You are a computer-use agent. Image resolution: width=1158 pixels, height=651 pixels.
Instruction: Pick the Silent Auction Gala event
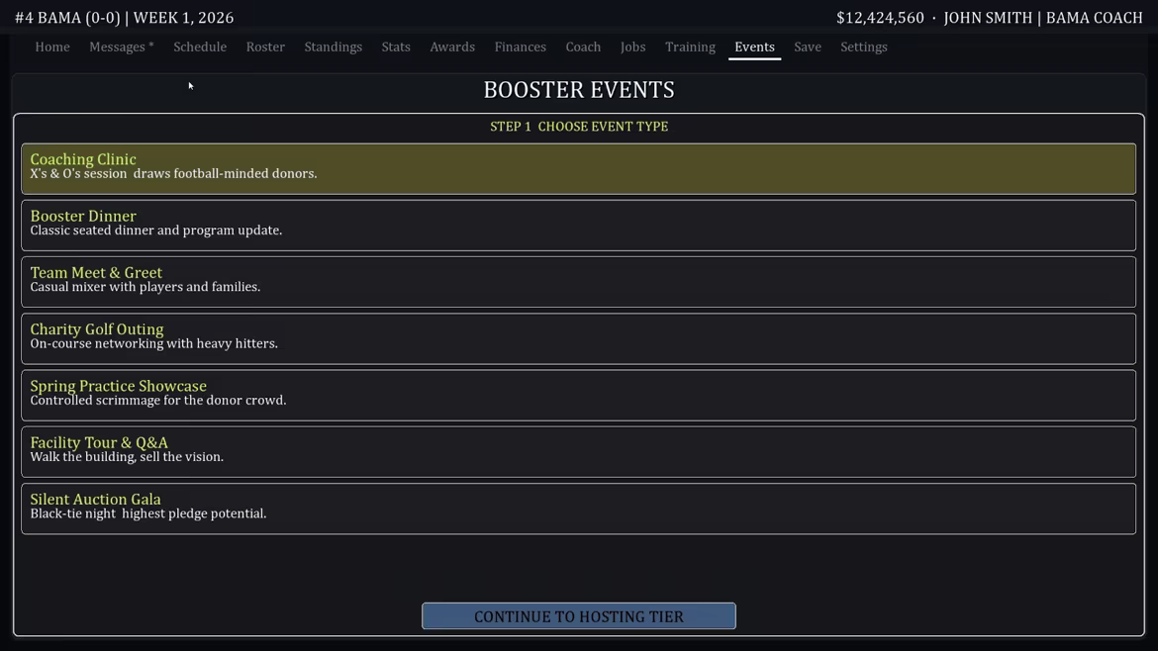578,509
